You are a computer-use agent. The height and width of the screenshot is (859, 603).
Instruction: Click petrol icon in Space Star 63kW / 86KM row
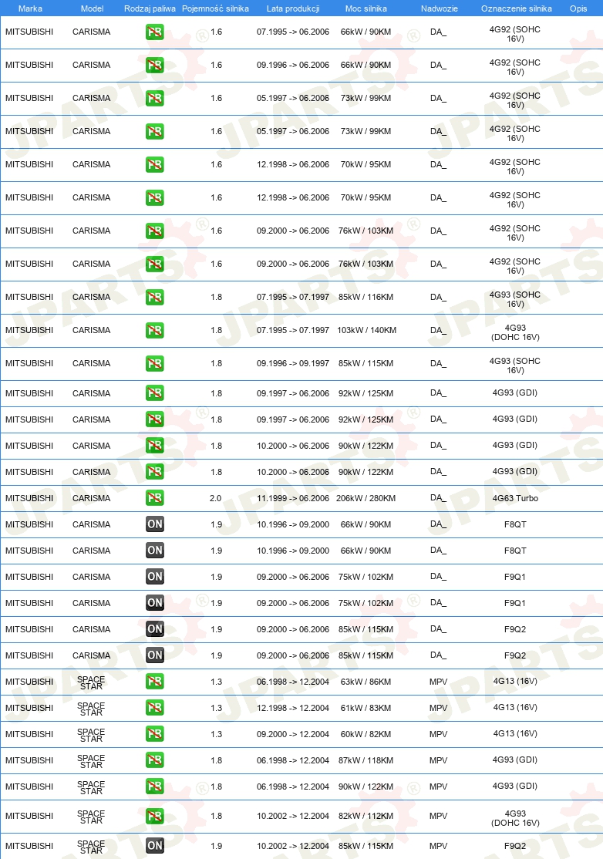[155, 682]
